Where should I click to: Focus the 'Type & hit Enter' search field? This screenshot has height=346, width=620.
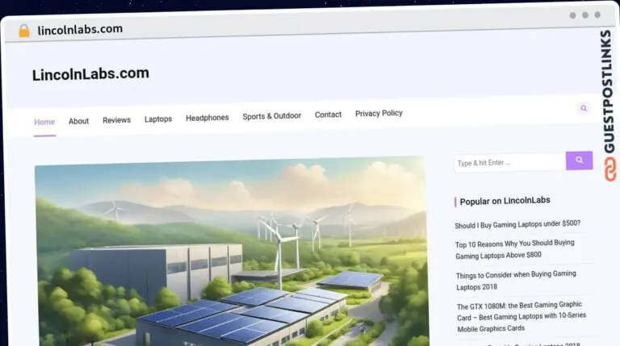[509, 162]
